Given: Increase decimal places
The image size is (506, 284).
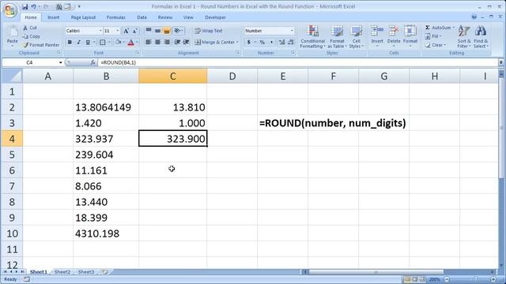Looking at the screenshot, I should pos(281,42).
